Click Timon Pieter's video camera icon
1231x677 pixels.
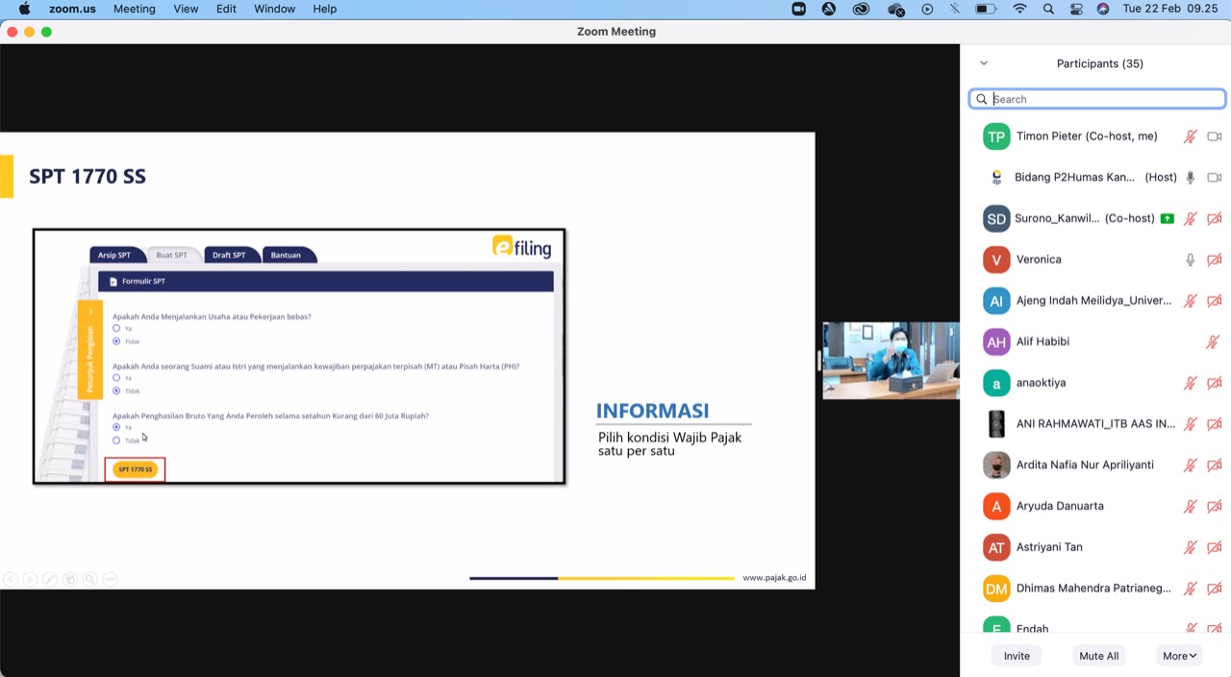(x=1214, y=137)
